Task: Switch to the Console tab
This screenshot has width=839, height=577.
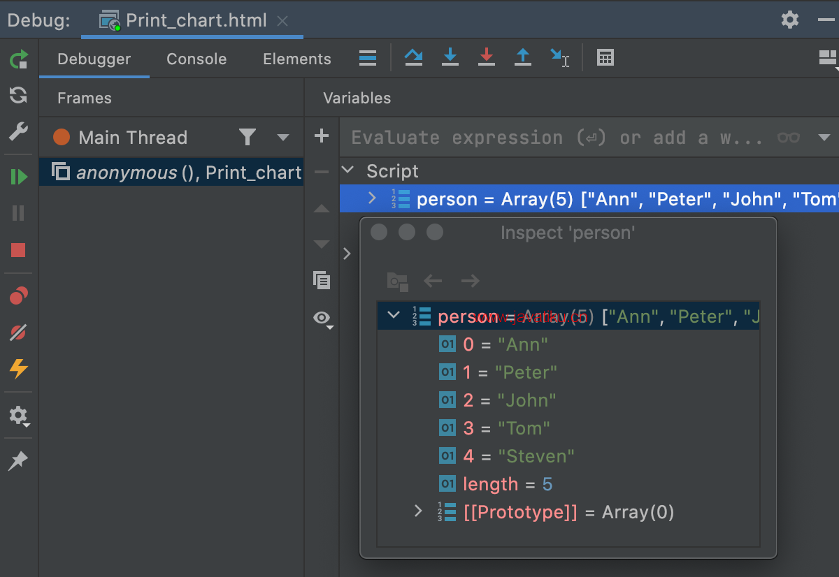Action: pos(196,59)
